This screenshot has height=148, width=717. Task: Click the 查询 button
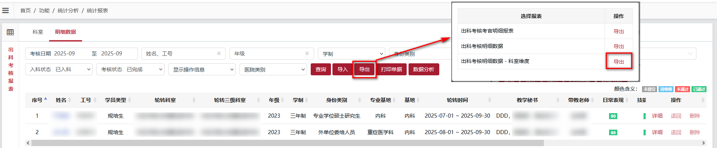[321, 69]
